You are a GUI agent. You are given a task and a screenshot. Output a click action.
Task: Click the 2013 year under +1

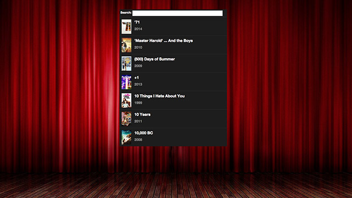coord(138,84)
